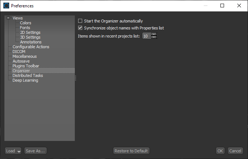This screenshot has height=159, width=248.
Task: Open Annotations preferences
Action: point(31,42)
